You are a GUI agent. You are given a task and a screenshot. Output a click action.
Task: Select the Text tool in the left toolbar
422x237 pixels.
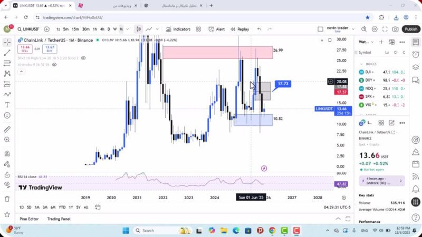point(7,104)
